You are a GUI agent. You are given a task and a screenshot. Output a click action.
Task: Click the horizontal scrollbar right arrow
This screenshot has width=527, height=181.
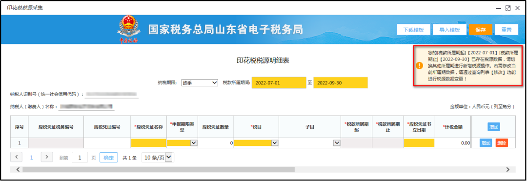tap(508, 170)
